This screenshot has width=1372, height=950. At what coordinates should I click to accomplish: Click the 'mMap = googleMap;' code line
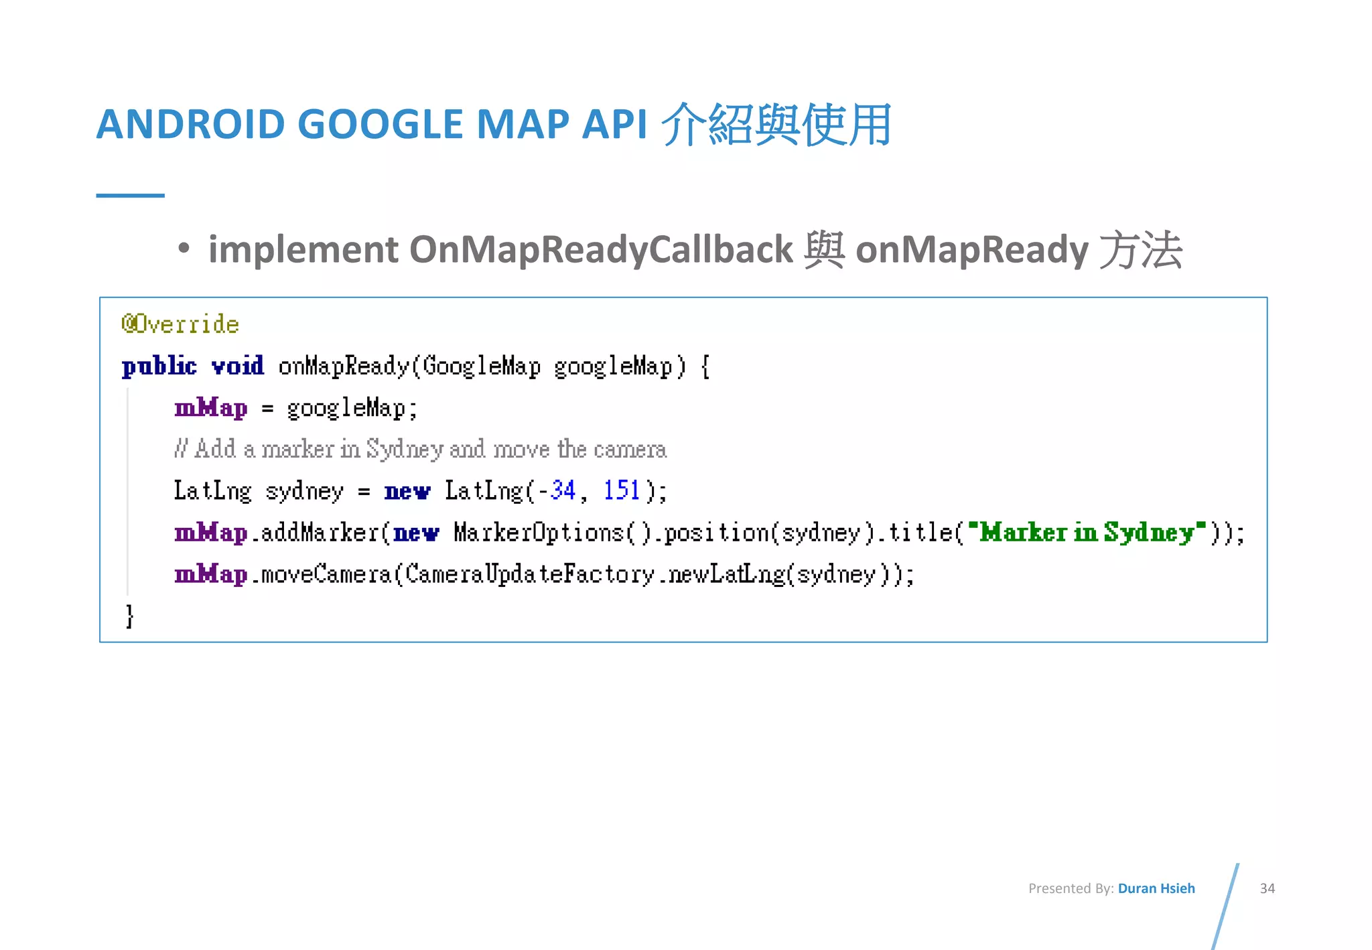(295, 408)
